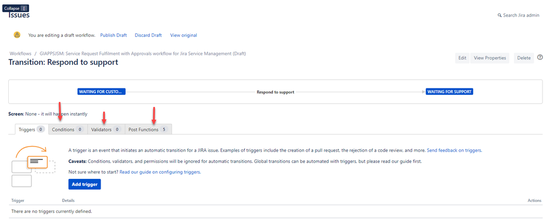
Task: Publish the draft workflow
Action: pos(113,35)
